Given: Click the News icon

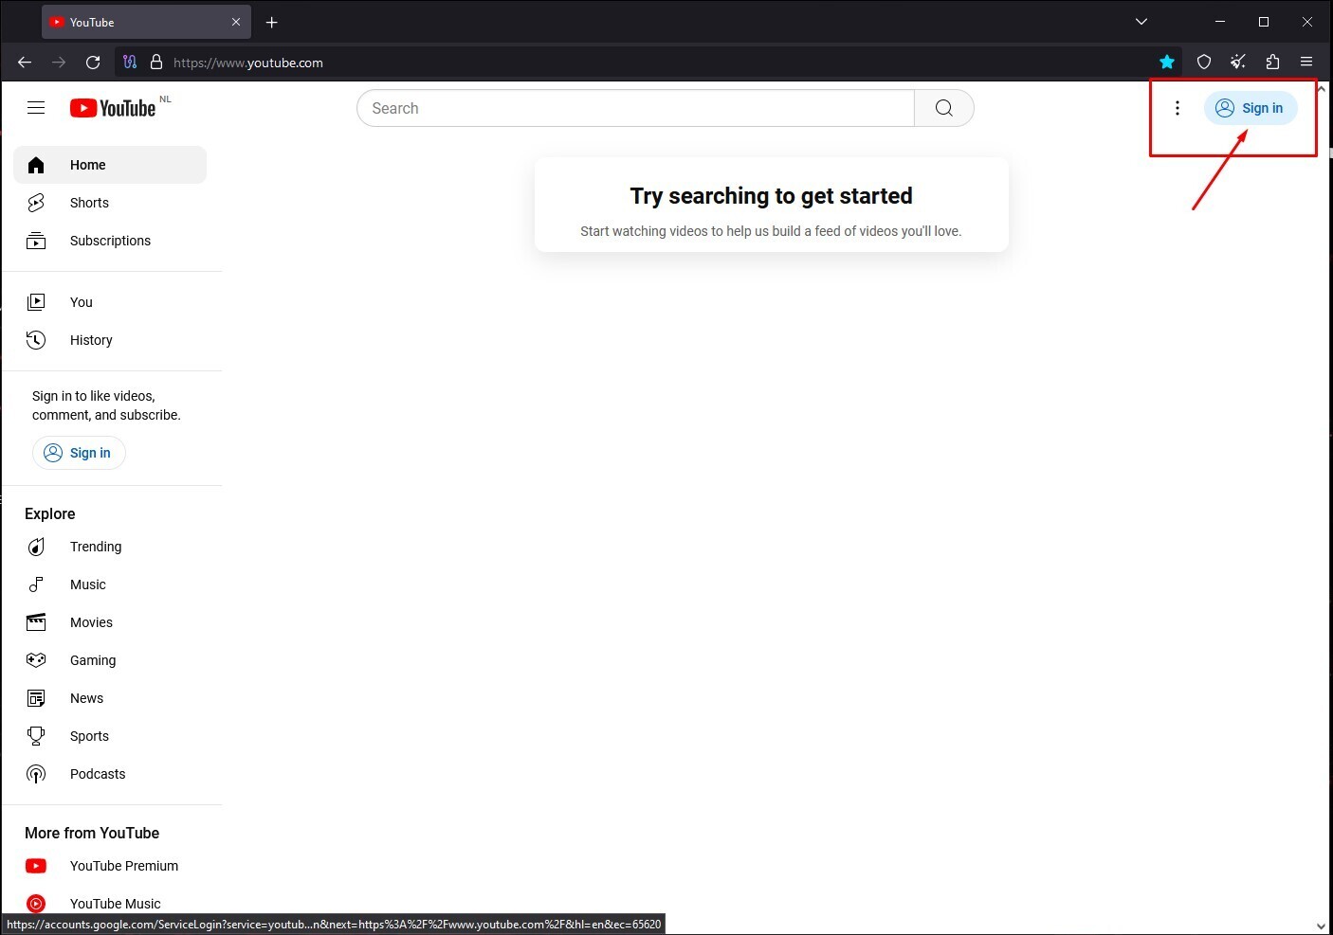Looking at the screenshot, I should tap(36, 698).
